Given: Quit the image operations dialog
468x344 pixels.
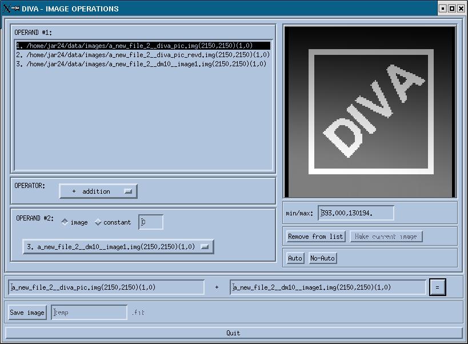Looking at the screenshot, I should pos(233,333).
